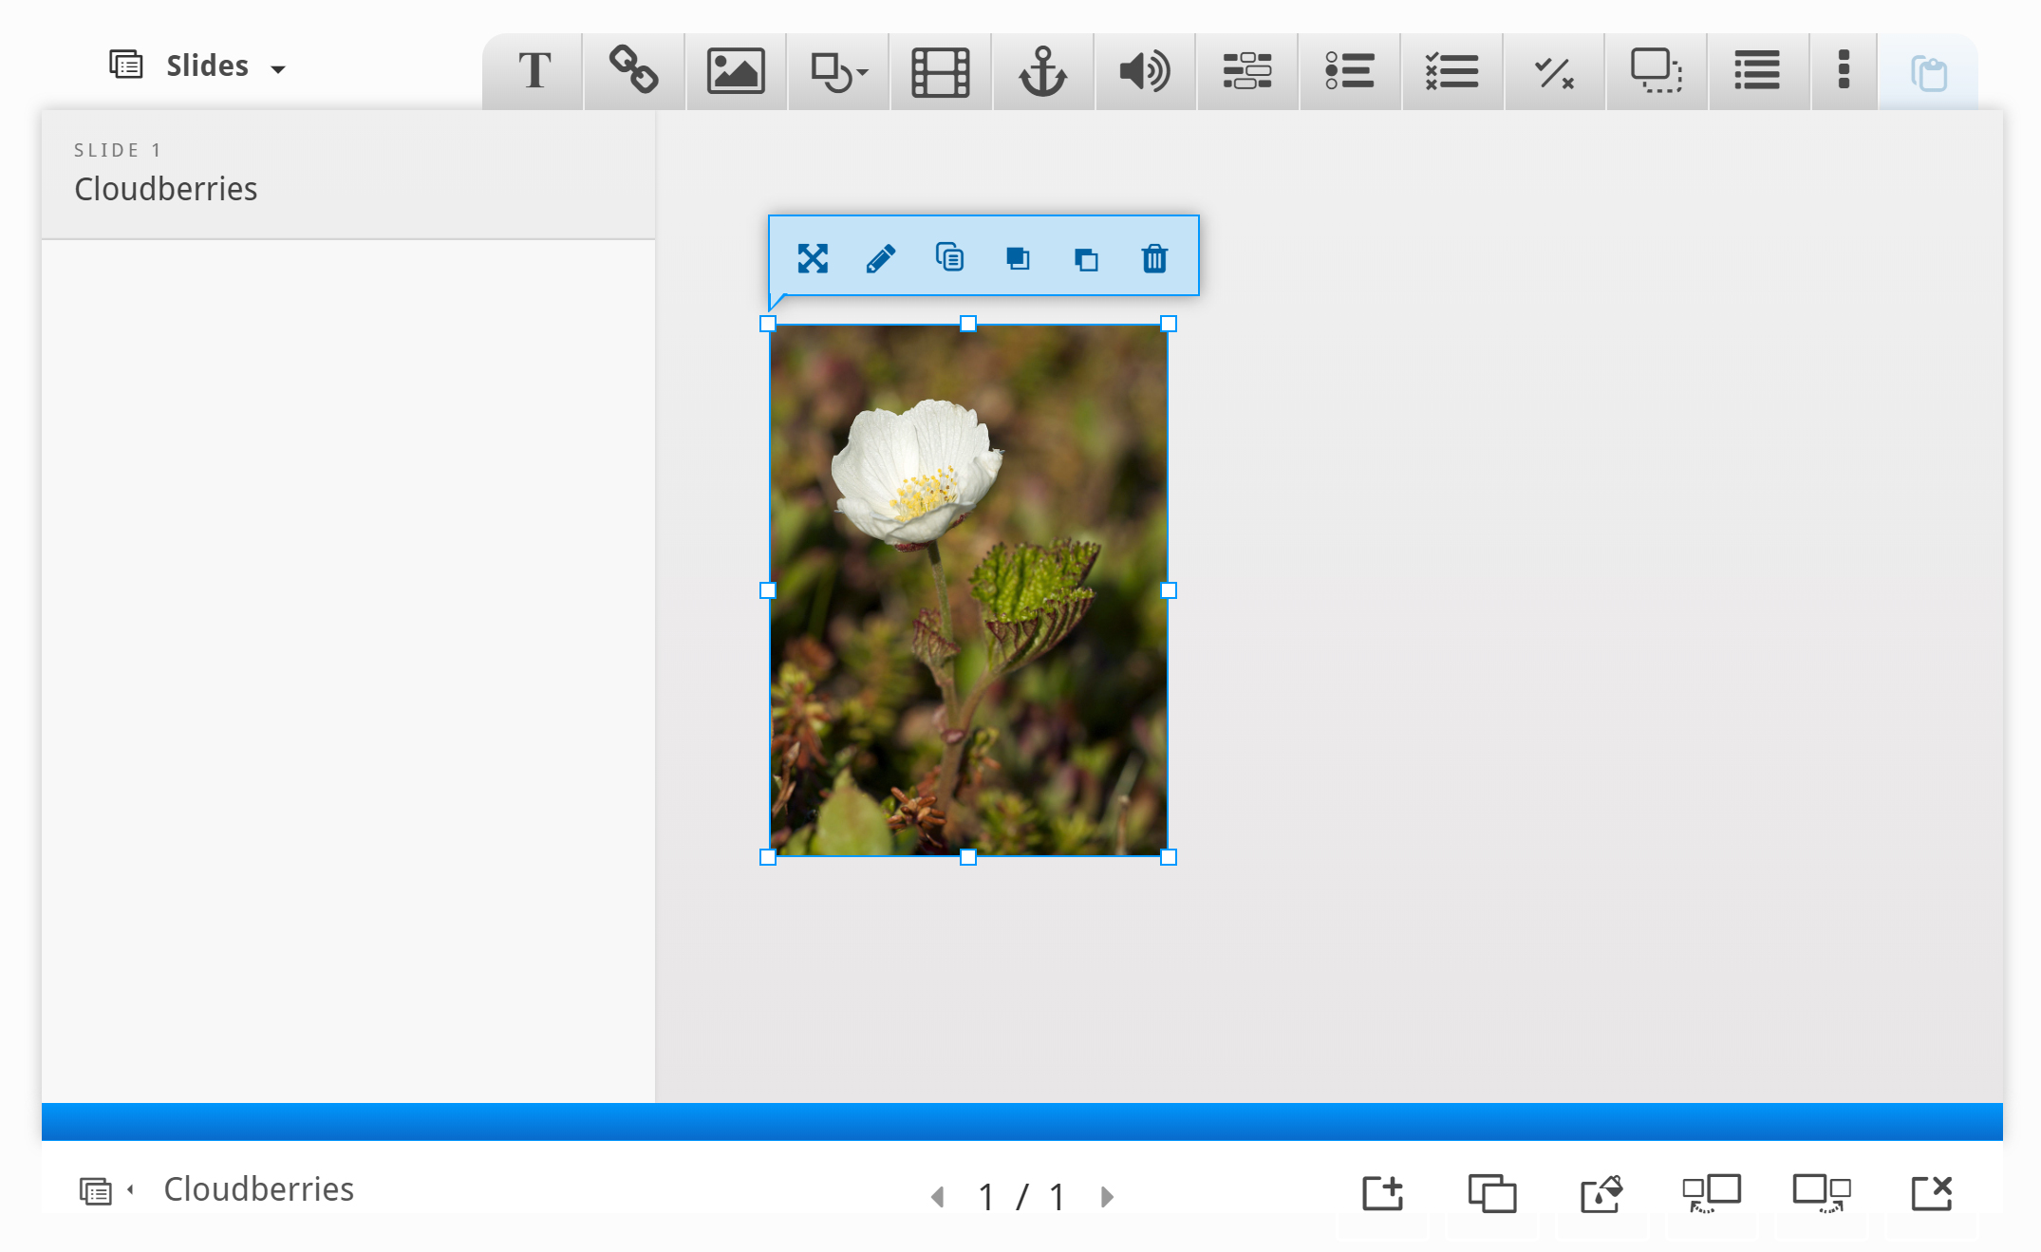Click the cloudberry flower image
The height and width of the screenshot is (1252, 2041).
pos(968,590)
